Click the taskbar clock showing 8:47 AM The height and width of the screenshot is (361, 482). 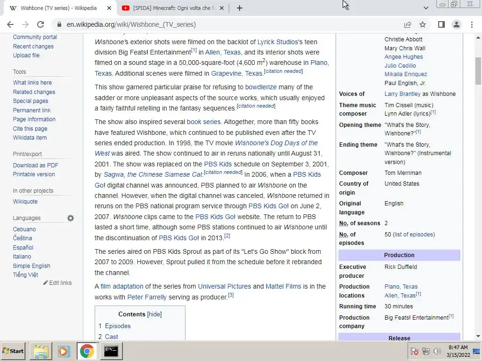point(458,347)
